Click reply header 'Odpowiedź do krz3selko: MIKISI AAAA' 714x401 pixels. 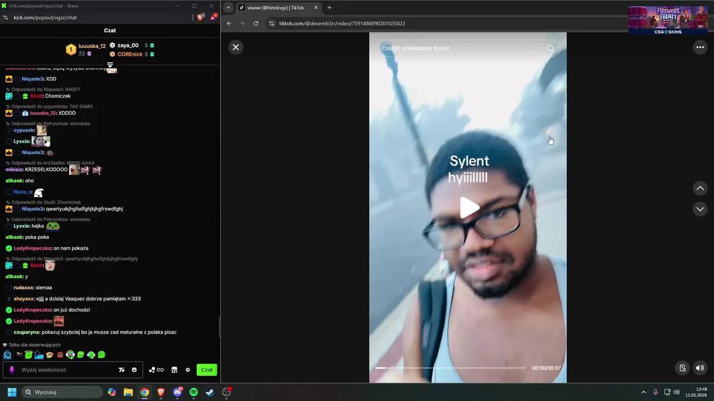click(x=50, y=163)
